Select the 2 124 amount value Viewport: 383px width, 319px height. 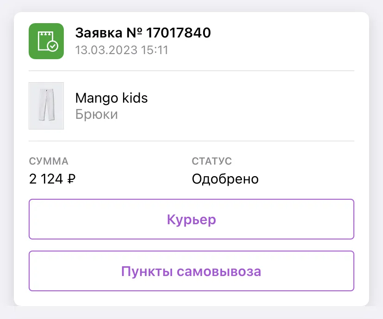46,179
